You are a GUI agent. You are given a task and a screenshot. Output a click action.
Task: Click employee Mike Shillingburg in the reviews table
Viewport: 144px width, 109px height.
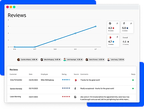coord(47,80)
